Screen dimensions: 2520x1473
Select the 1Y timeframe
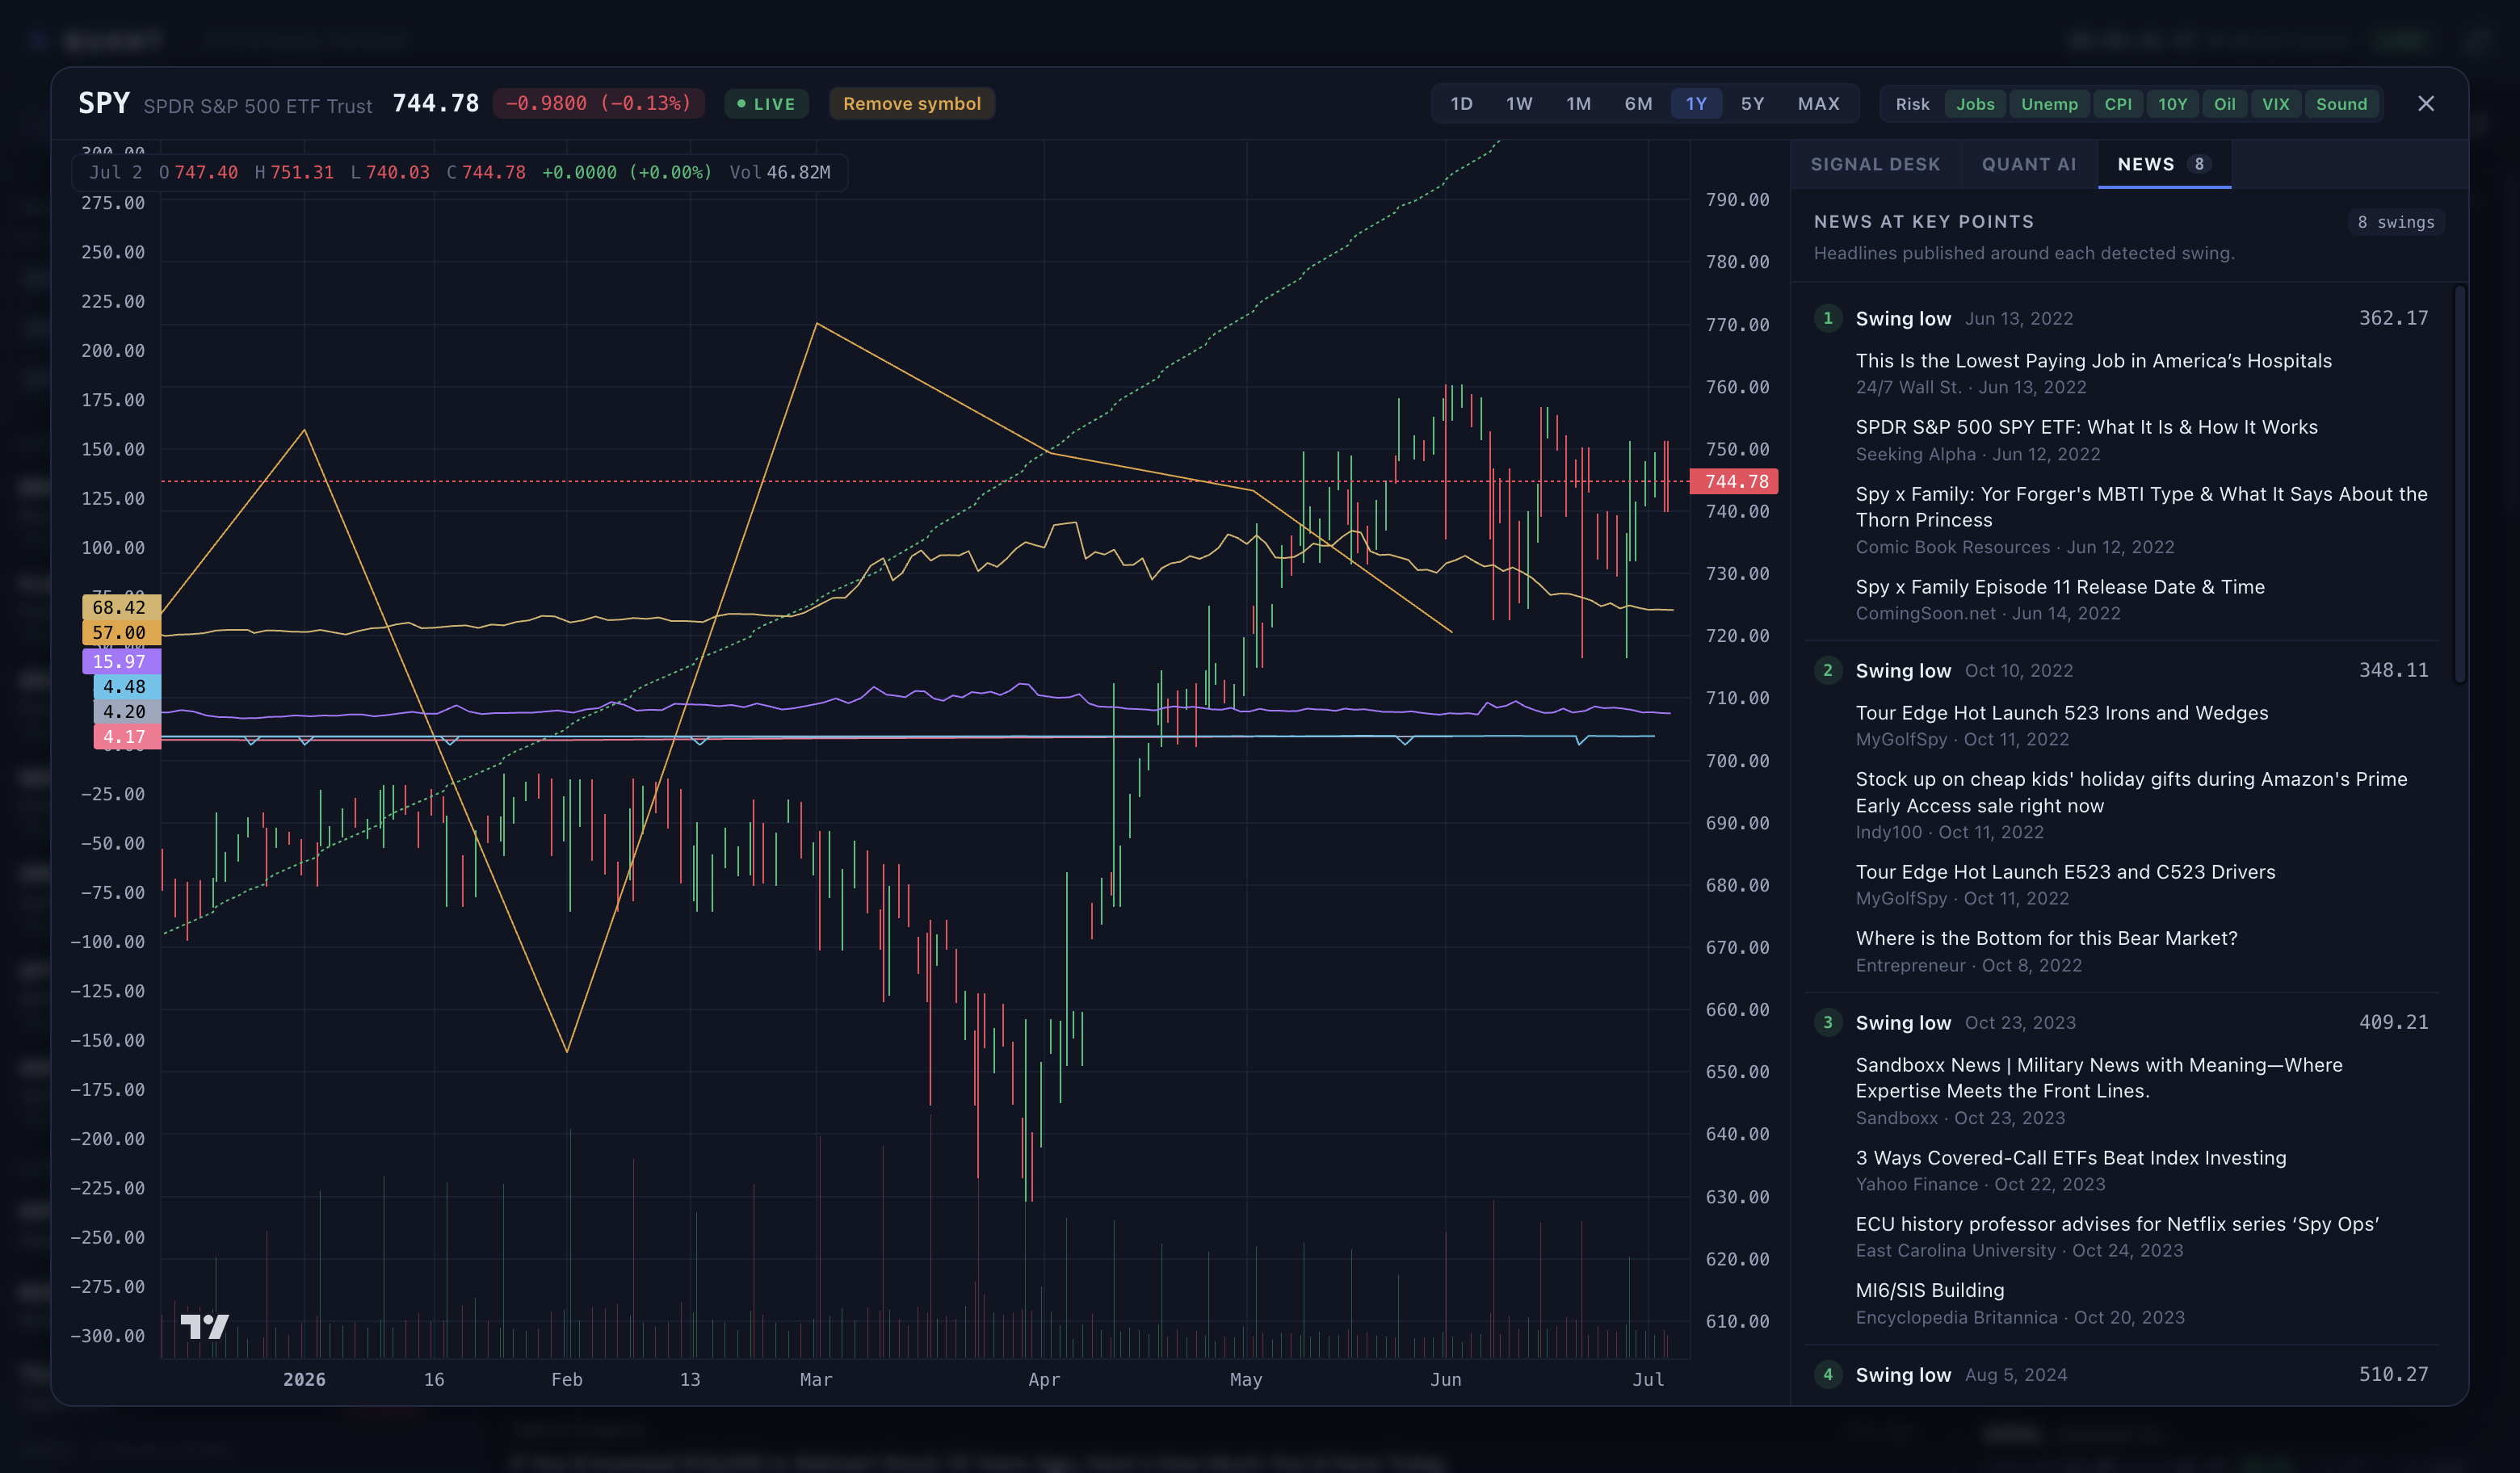1696,104
